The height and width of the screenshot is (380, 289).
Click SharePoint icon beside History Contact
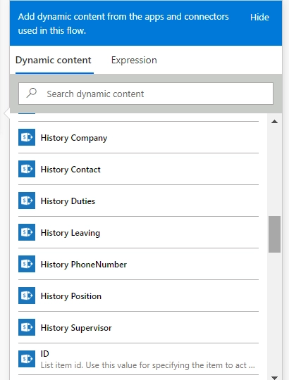pyautogui.click(x=27, y=169)
